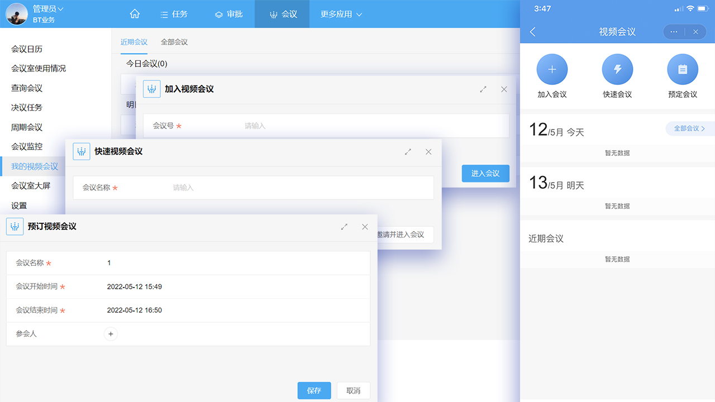Tap the mobile wifi status icon

[x=690, y=8]
